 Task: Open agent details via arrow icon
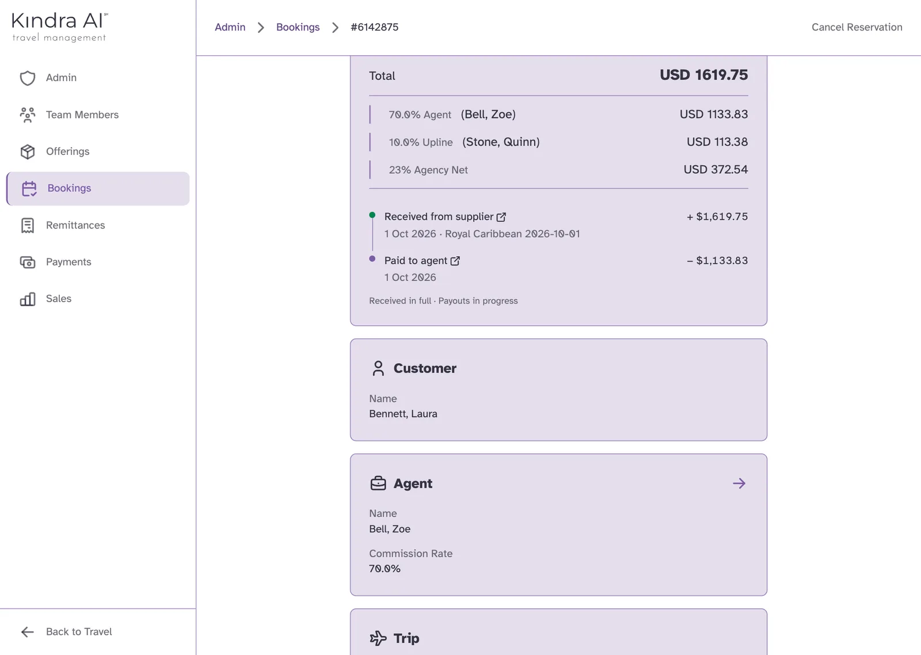coord(739,483)
